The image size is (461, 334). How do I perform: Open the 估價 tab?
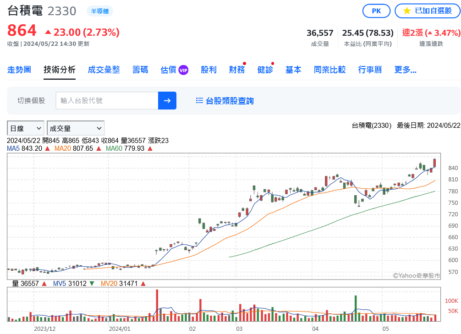(x=169, y=70)
